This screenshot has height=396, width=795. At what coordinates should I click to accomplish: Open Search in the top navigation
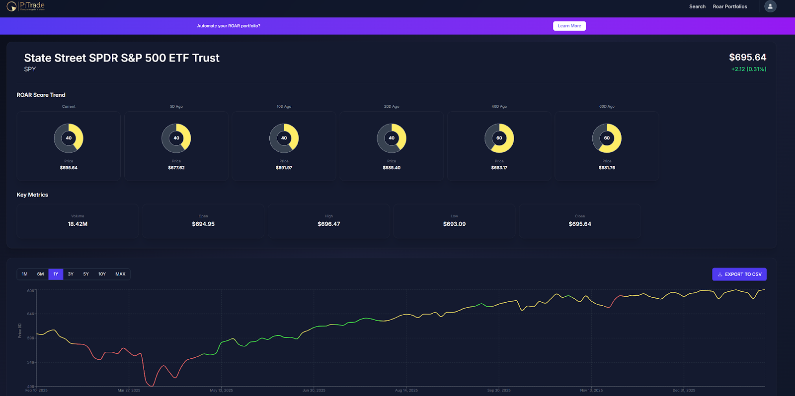697,6
